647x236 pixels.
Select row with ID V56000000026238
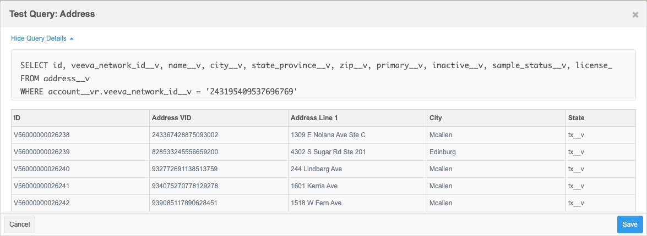tap(42, 135)
